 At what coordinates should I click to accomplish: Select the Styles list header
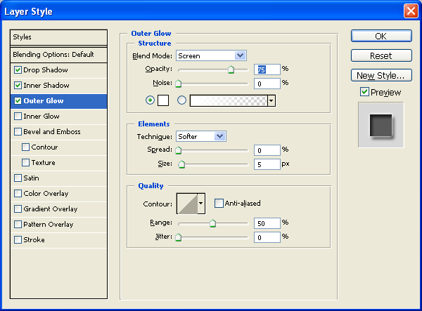(x=58, y=37)
